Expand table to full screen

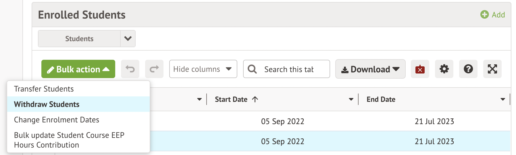(x=492, y=69)
